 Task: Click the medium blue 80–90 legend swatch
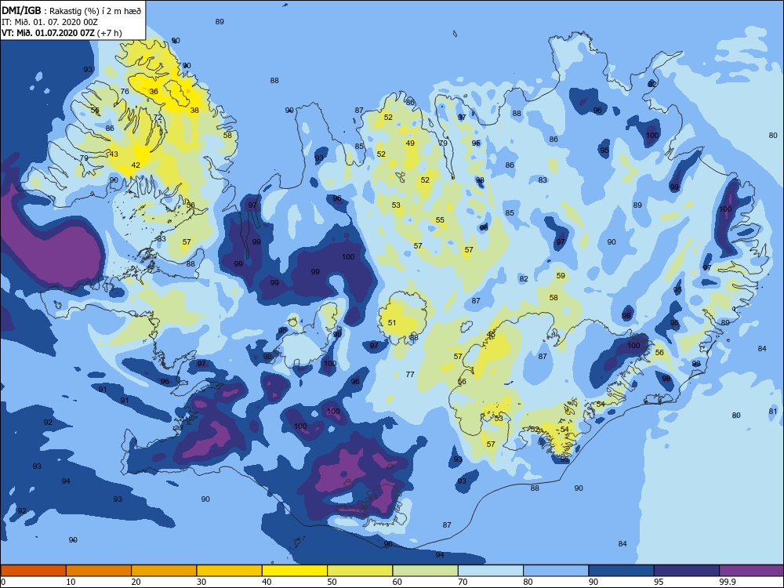[x=556, y=571]
